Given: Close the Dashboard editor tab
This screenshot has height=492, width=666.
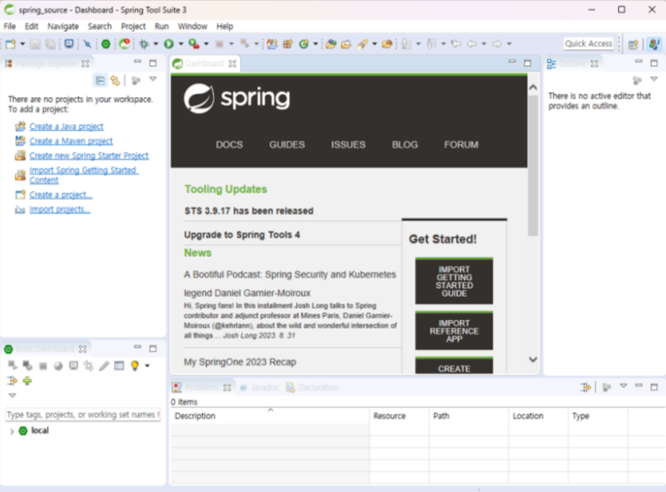Looking at the screenshot, I should [x=232, y=64].
